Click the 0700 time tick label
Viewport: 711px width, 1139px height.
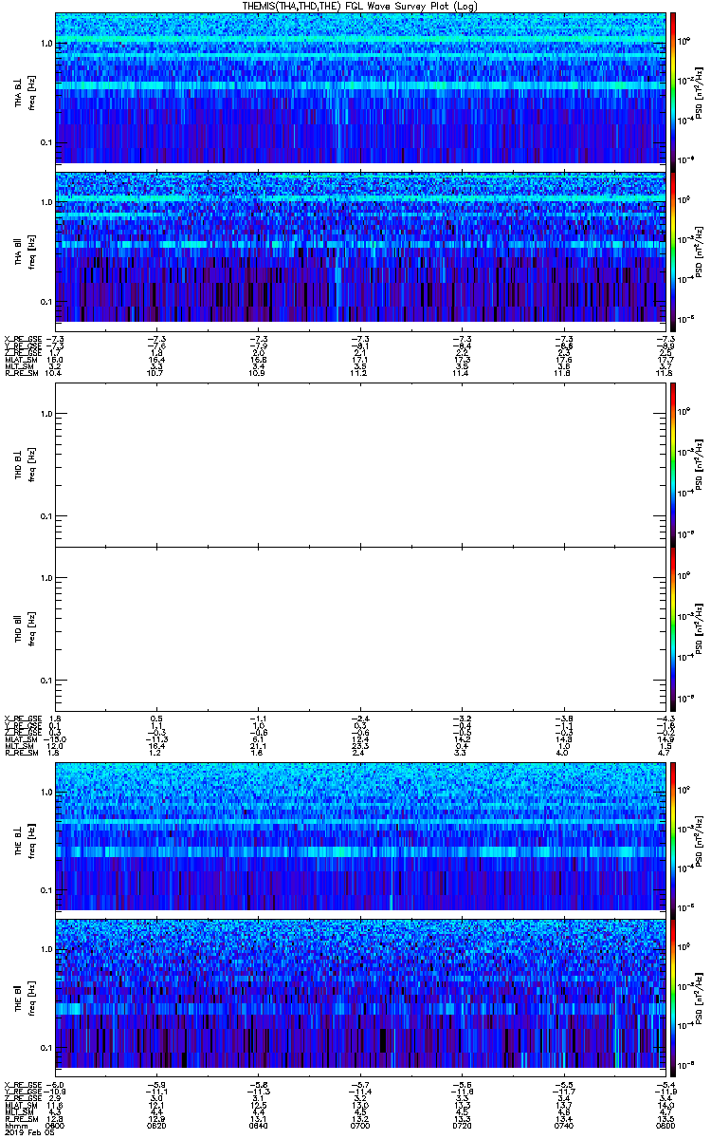coord(360,1125)
